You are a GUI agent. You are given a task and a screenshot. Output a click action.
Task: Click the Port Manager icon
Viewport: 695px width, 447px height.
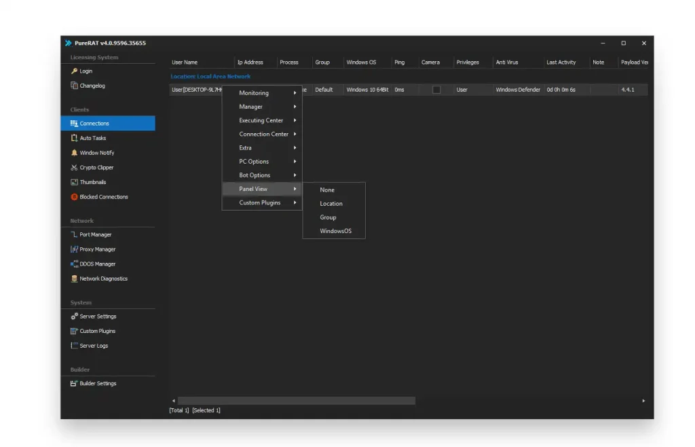pos(75,234)
